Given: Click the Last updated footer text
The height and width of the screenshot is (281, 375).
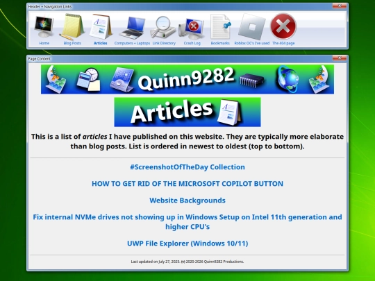Looking at the screenshot, I should click(187, 262).
